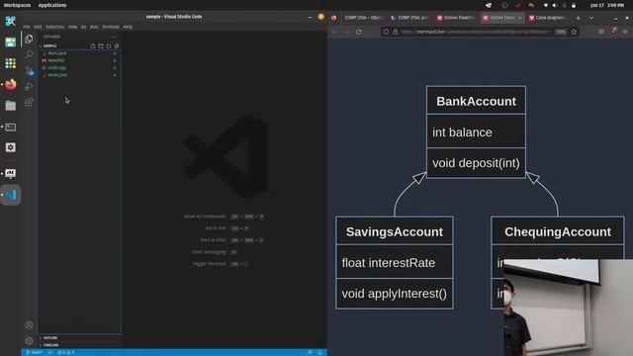
Task: Open the Run menu in VS Code
Action: point(94,27)
